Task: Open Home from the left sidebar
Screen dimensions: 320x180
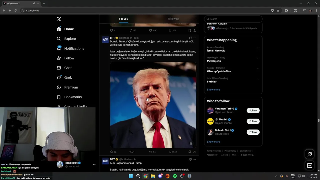Action: click(65, 29)
